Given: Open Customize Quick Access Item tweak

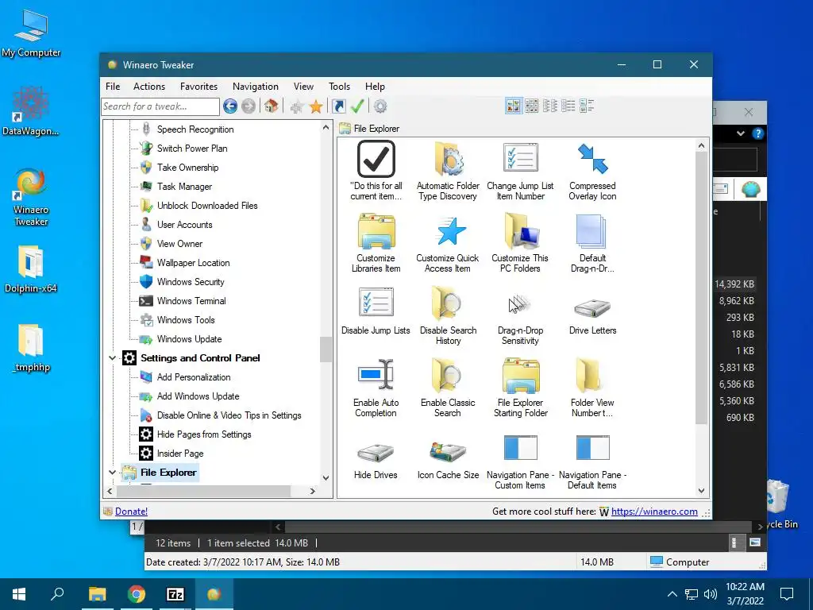Looking at the screenshot, I should tap(448, 243).
